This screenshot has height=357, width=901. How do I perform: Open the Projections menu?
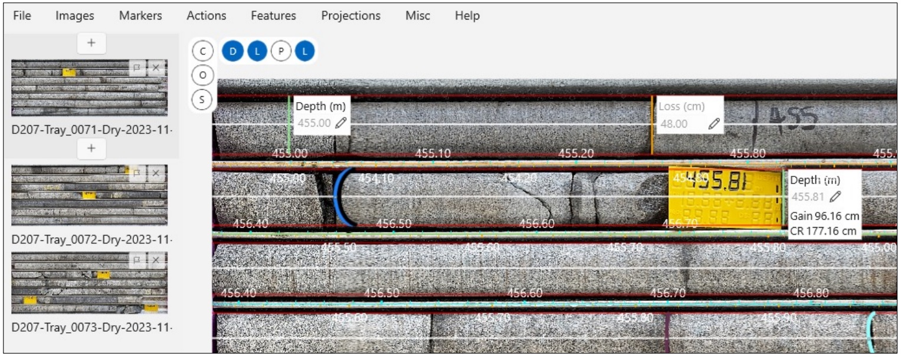[x=350, y=16]
